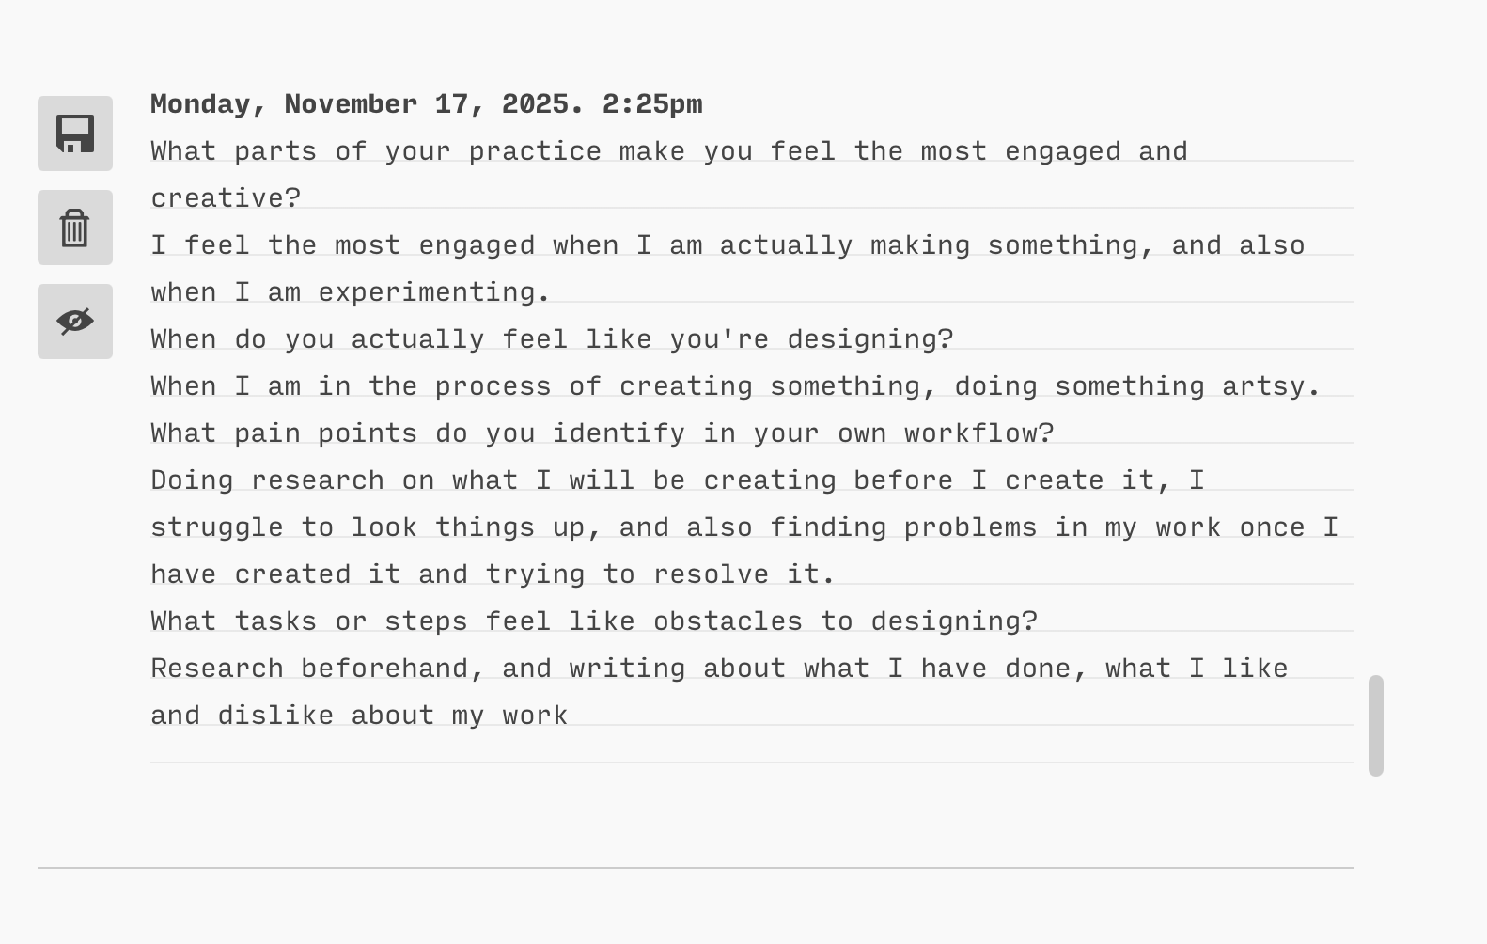
Task: Delete the entry with the trash icon
Action: pos(75,228)
